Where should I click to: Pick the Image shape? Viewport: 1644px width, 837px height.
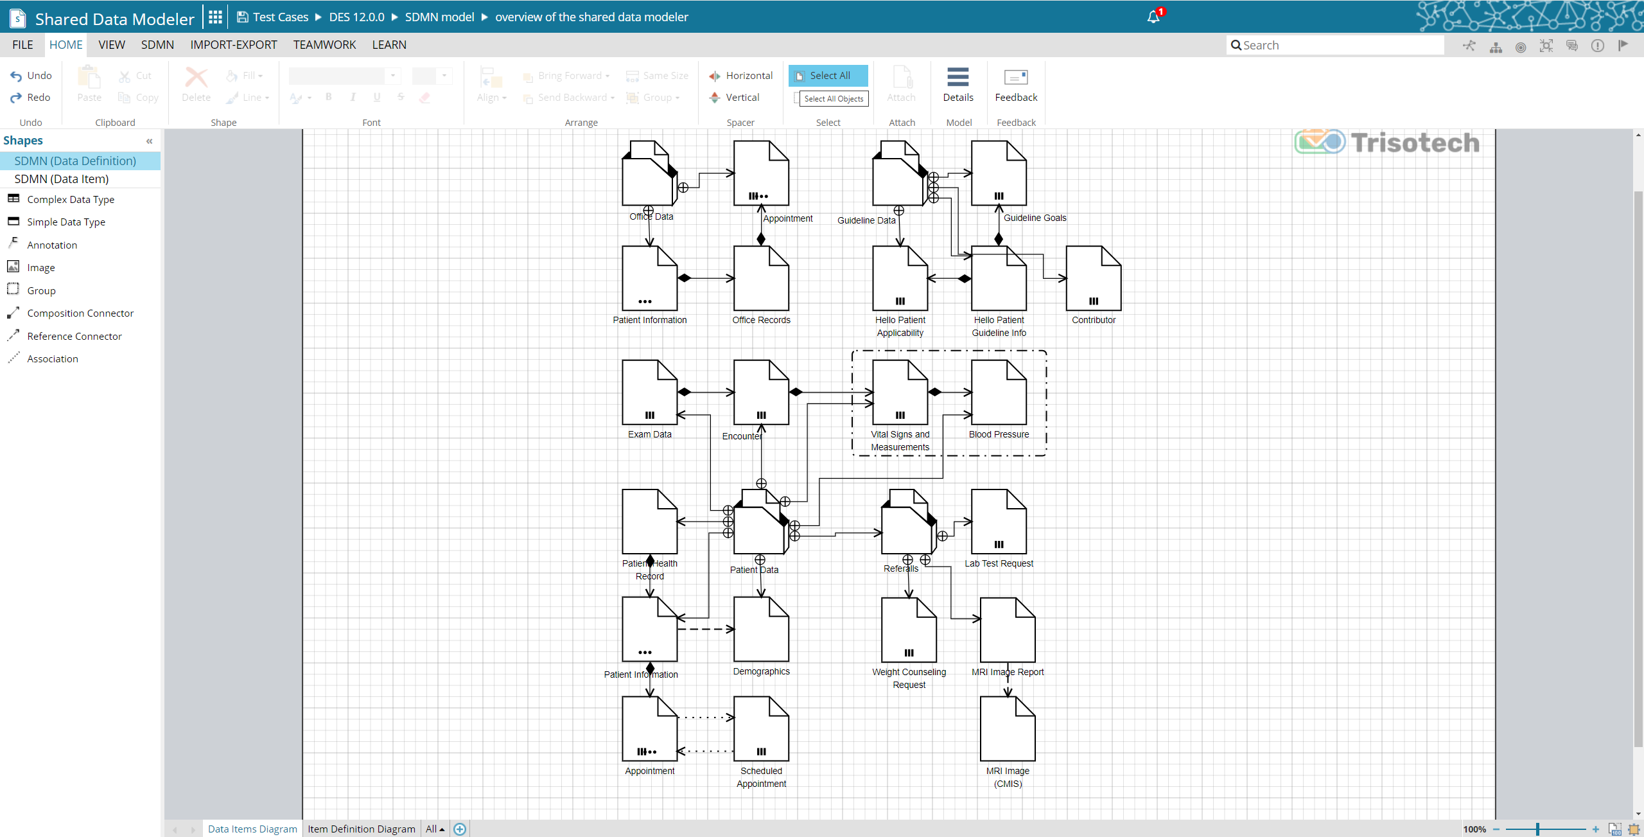pos(31,267)
